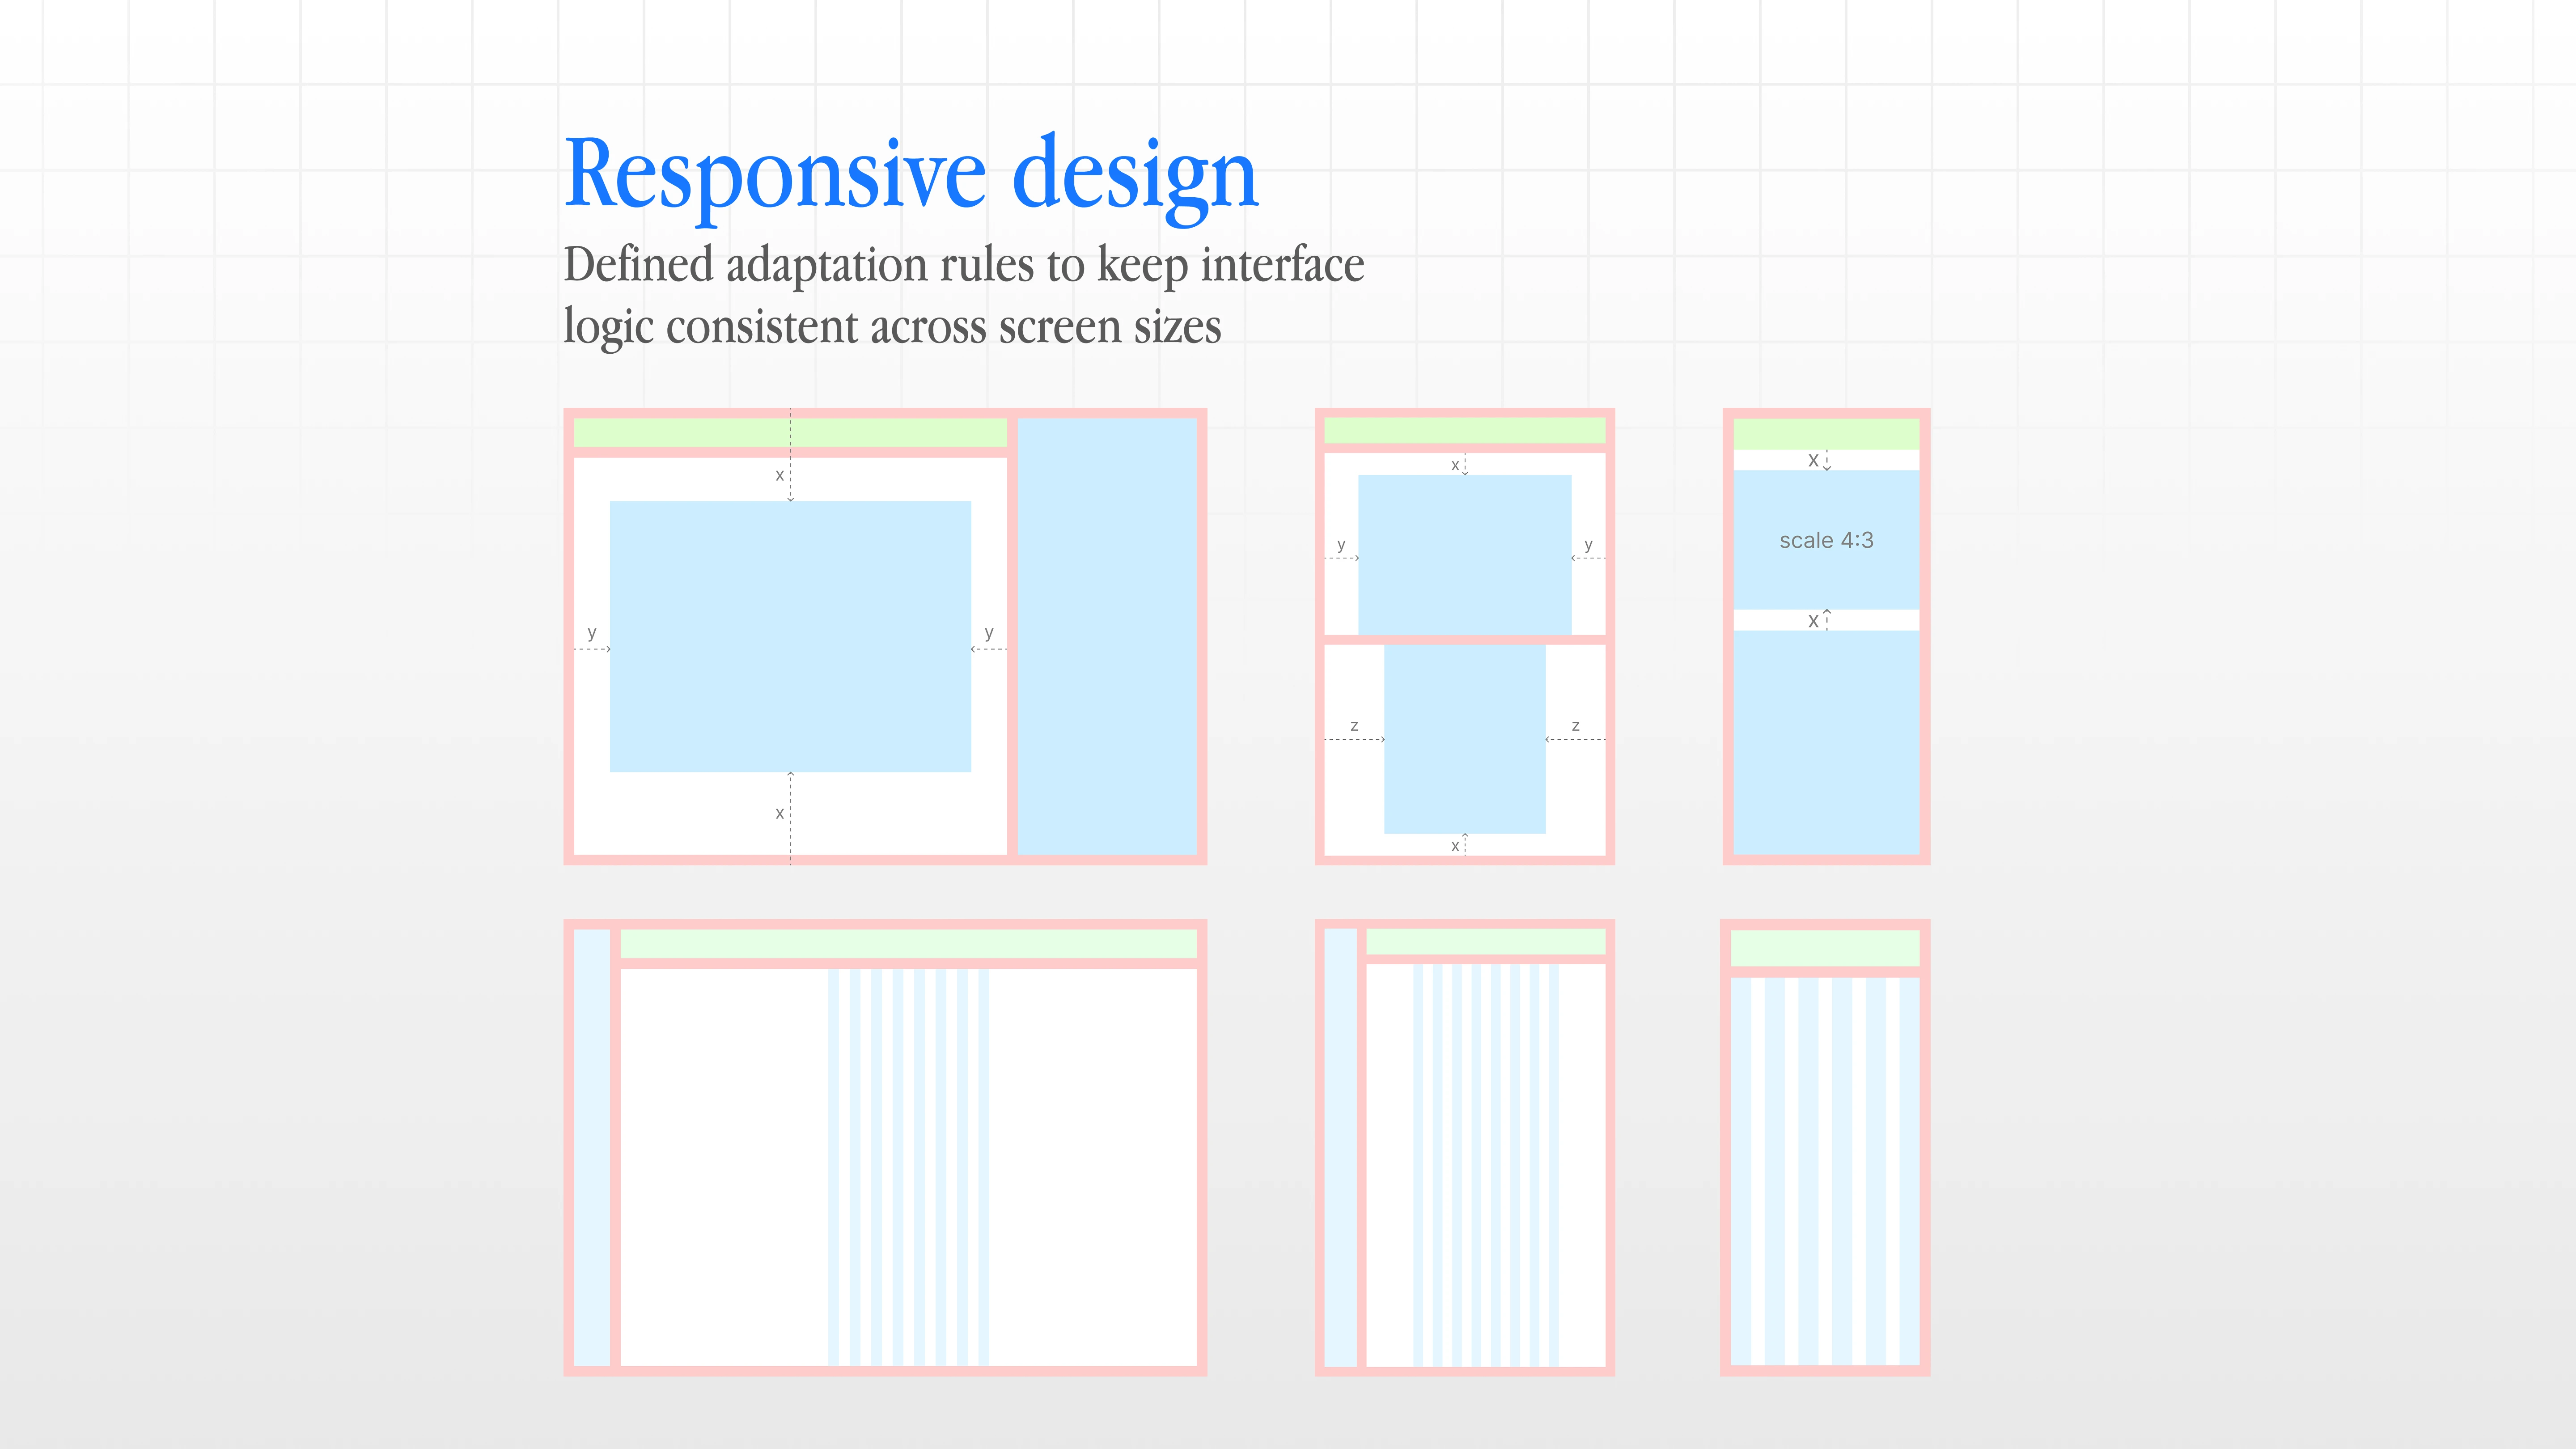This screenshot has height=1449, width=2576.
Task: Click the 'scale 4:3' label
Action: click(1826, 540)
